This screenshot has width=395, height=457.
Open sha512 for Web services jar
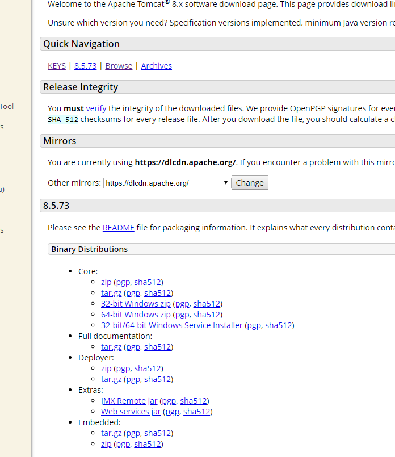coord(196,412)
